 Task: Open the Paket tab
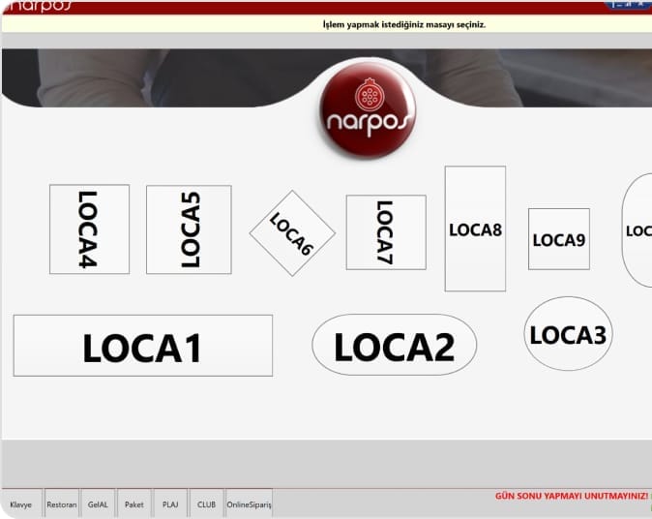(134, 504)
